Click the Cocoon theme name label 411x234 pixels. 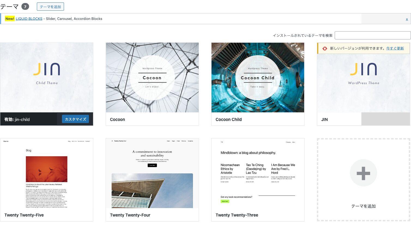click(117, 120)
